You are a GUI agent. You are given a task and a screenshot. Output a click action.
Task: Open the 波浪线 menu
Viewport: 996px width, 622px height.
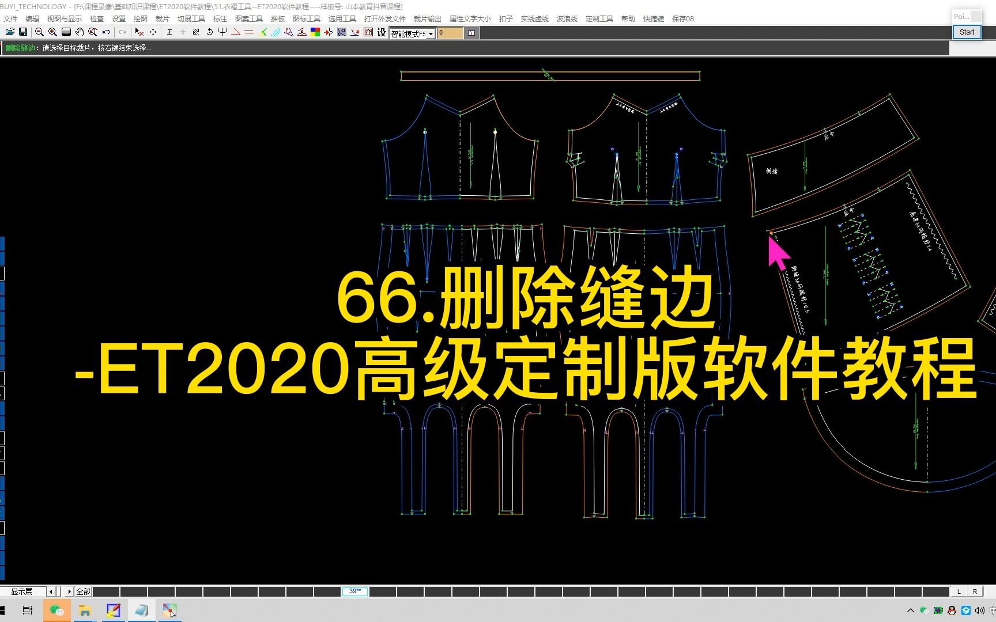click(567, 19)
